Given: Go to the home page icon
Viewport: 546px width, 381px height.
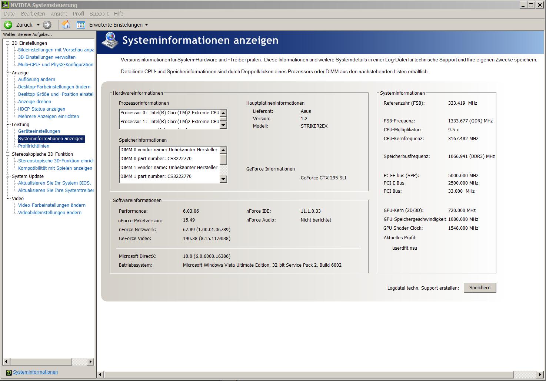Looking at the screenshot, I should (66, 25).
